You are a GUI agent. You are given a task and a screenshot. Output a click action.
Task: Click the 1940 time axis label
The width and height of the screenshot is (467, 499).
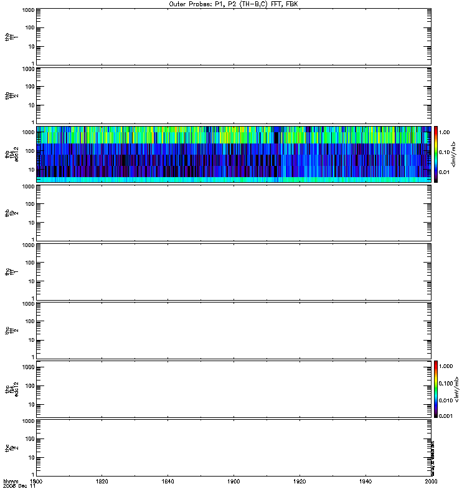click(366, 481)
